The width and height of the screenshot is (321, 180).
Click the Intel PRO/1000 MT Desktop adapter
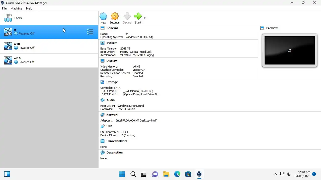(x=137, y=120)
